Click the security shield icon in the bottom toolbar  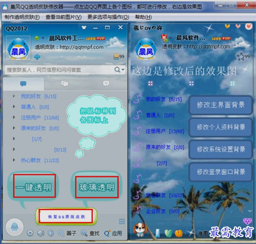(51, 233)
